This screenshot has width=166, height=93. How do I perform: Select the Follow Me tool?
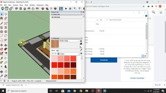6,49
